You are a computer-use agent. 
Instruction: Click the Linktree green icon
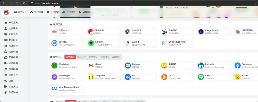91,43
